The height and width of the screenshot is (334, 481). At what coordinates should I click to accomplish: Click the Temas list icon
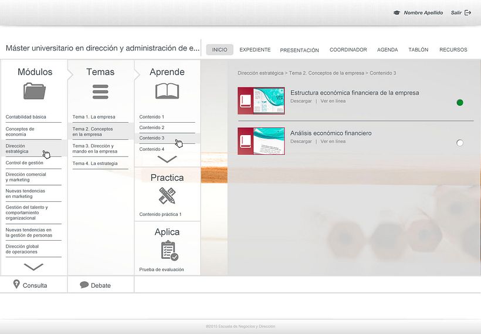(x=100, y=92)
